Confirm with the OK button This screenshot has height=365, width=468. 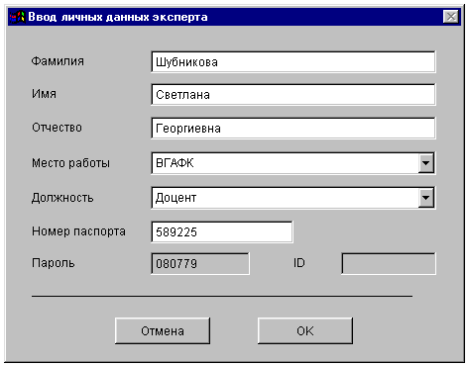pyautogui.click(x=305, y=331)
